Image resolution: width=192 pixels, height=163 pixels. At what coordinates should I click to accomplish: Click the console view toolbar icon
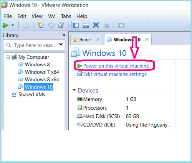click(121, 25)
